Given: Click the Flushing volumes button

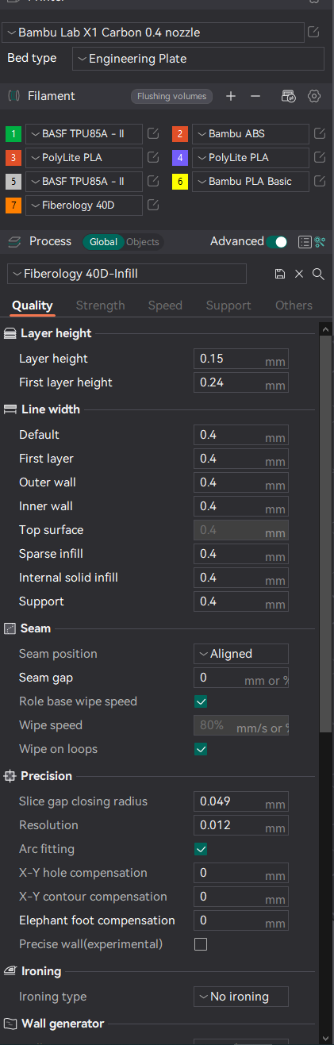Looking at the screenshot, I should click(x=171, y=96).
